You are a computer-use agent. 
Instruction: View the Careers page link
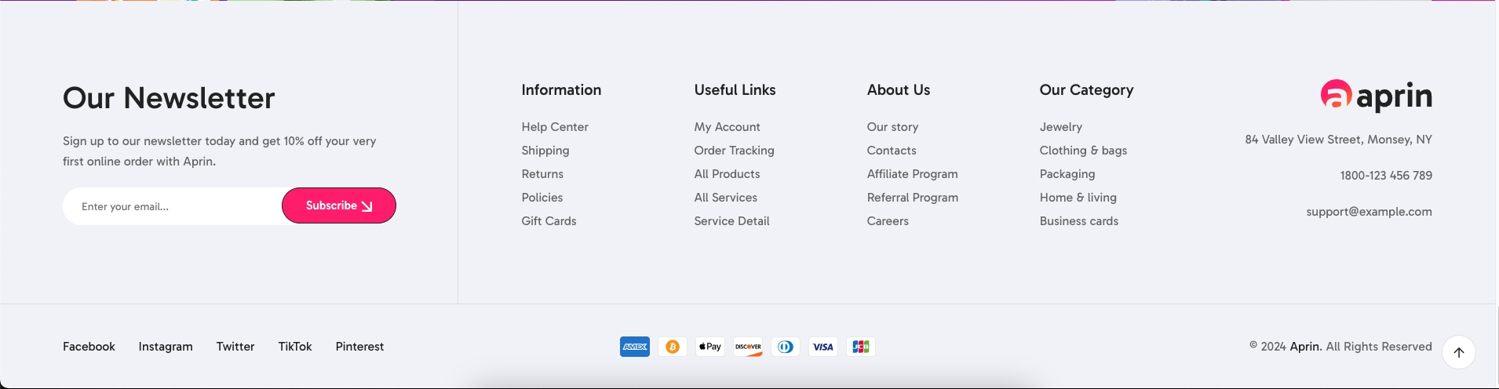coord(888,221)
